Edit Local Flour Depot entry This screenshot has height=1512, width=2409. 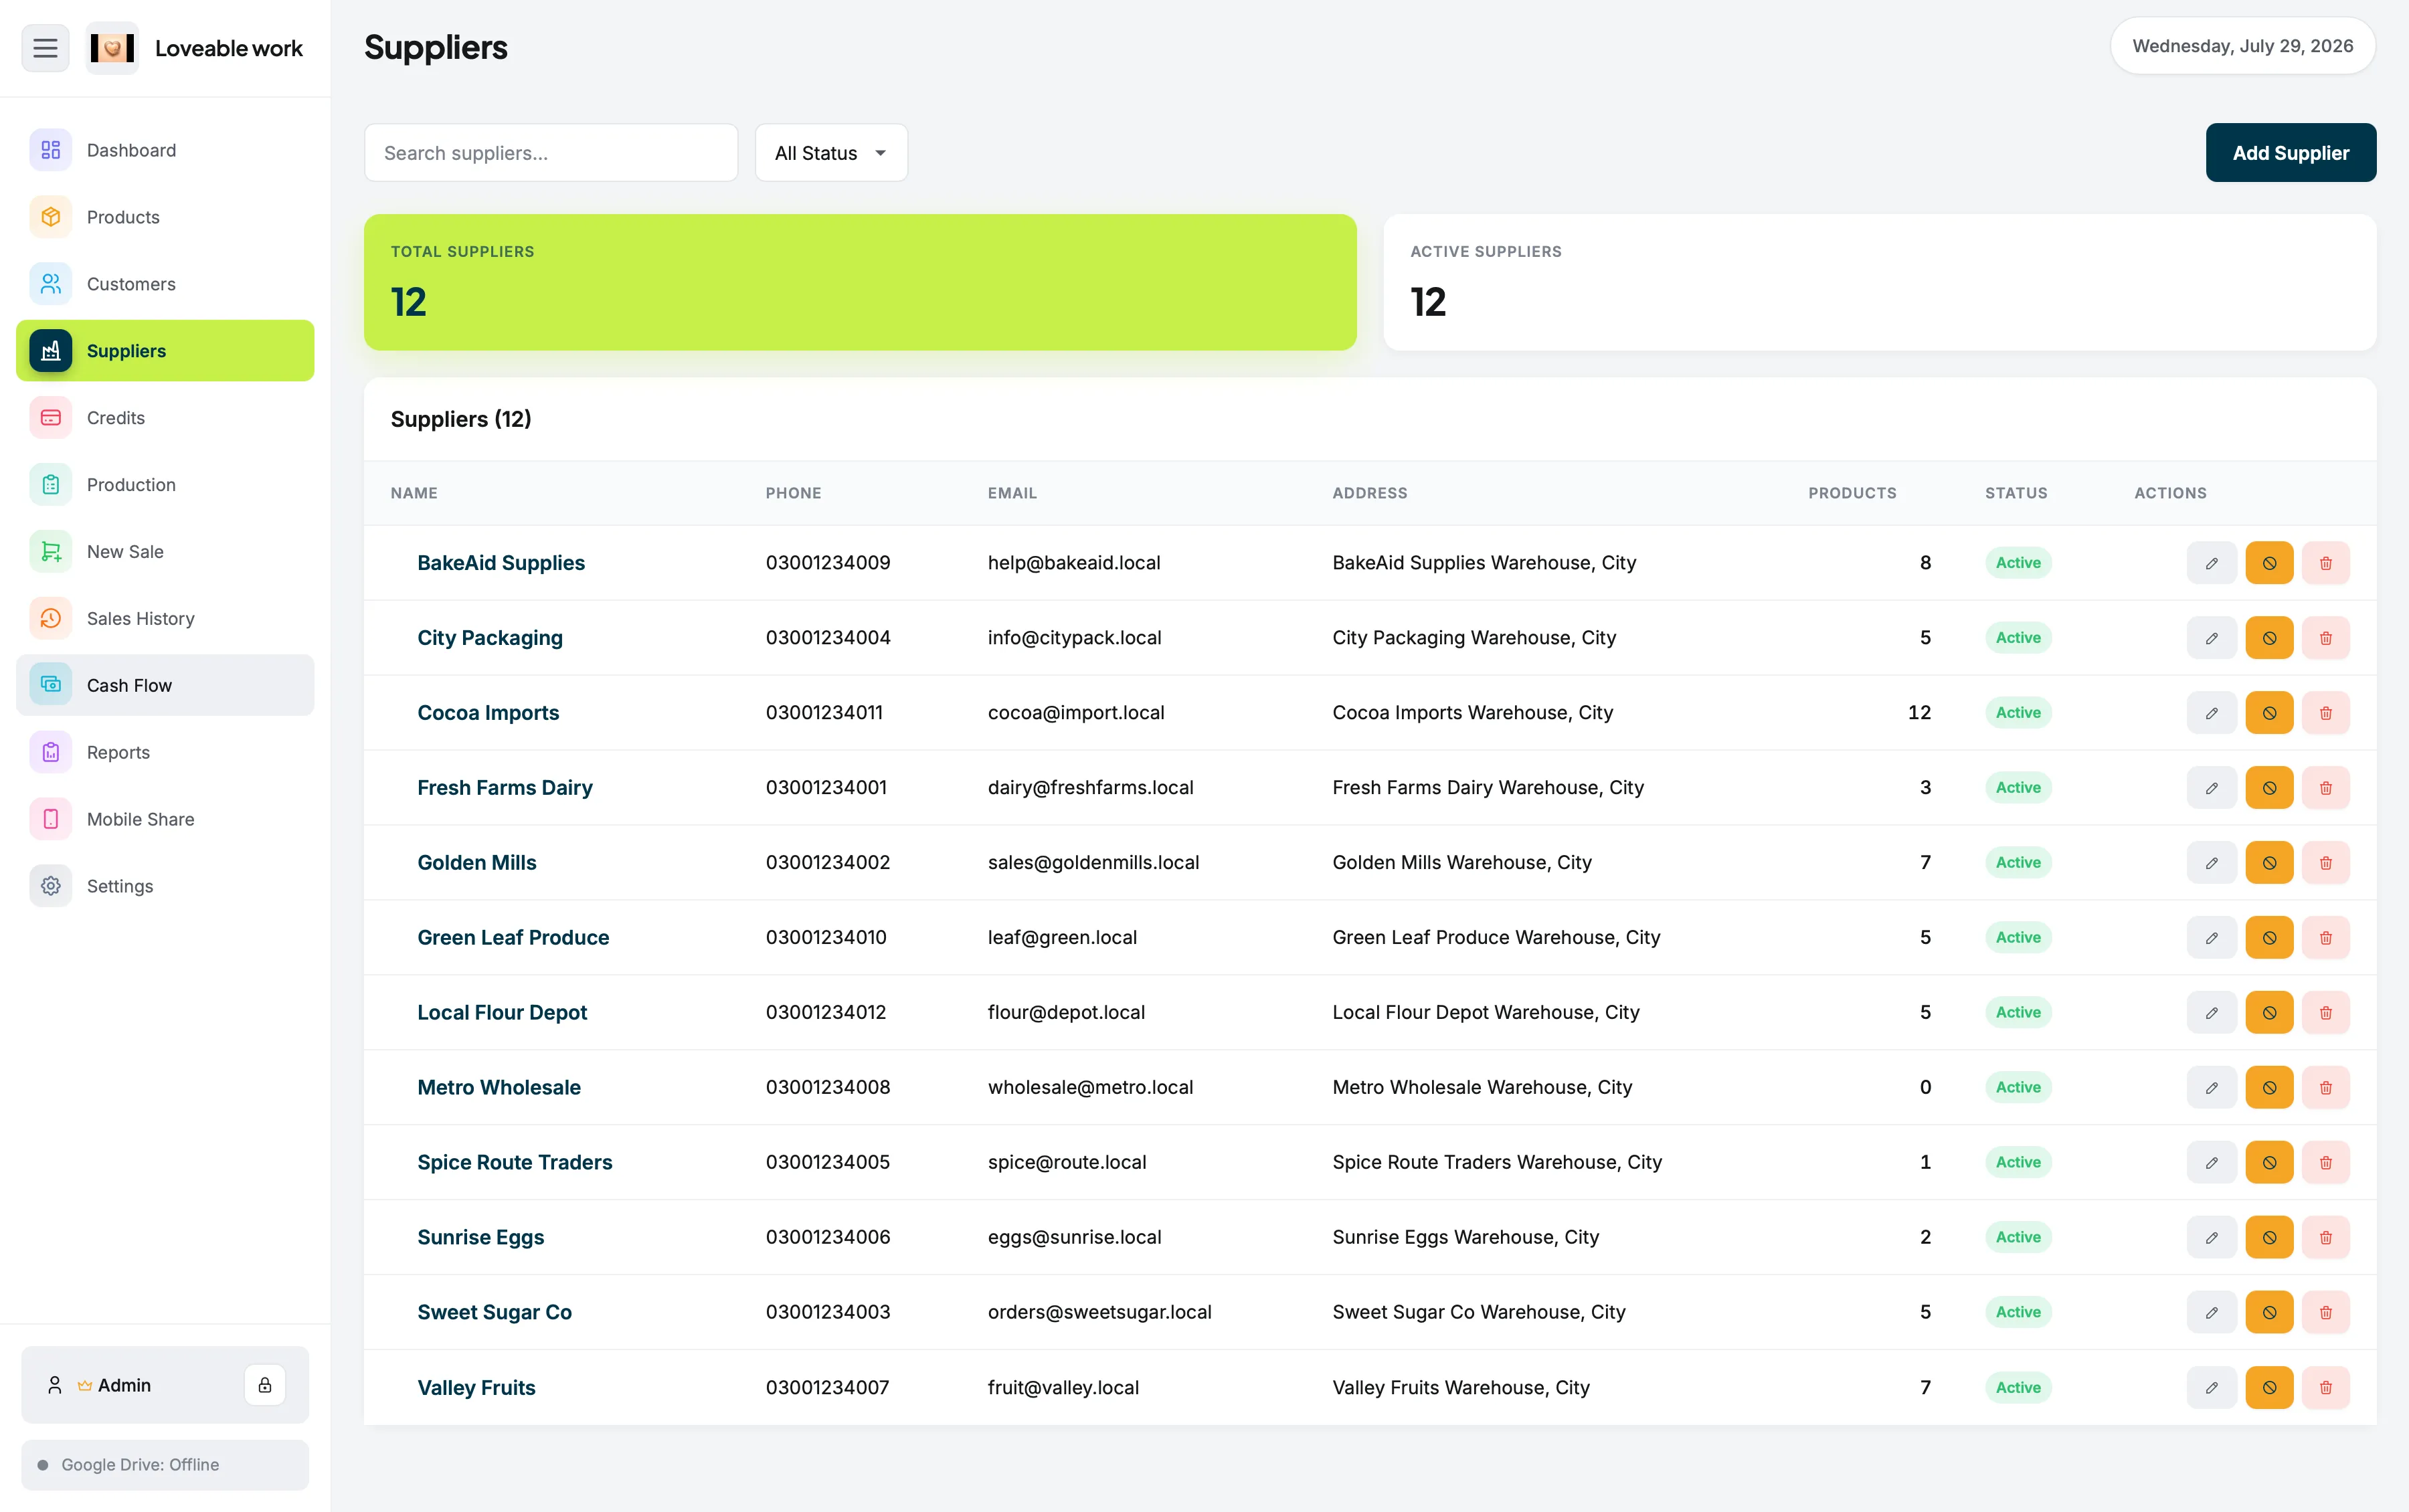(x=2211, y=1013)
